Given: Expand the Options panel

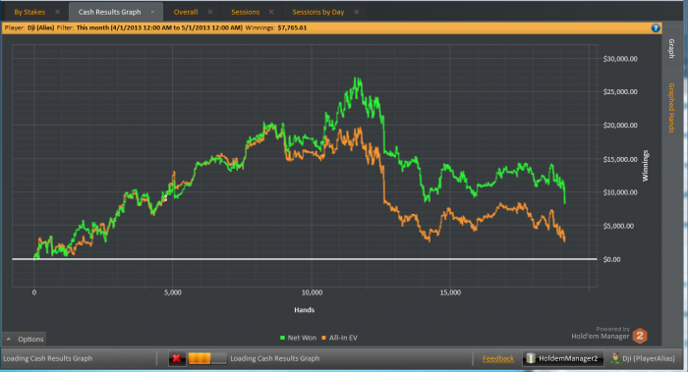Looking at the screenshot, I should tap(25, 339).
